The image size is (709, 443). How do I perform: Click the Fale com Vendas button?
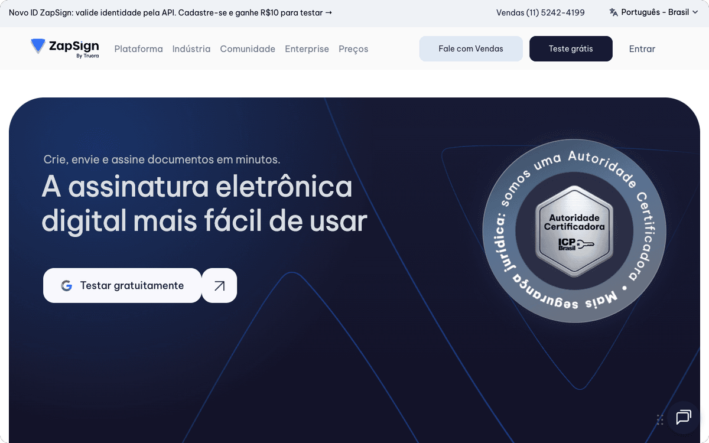471,49
